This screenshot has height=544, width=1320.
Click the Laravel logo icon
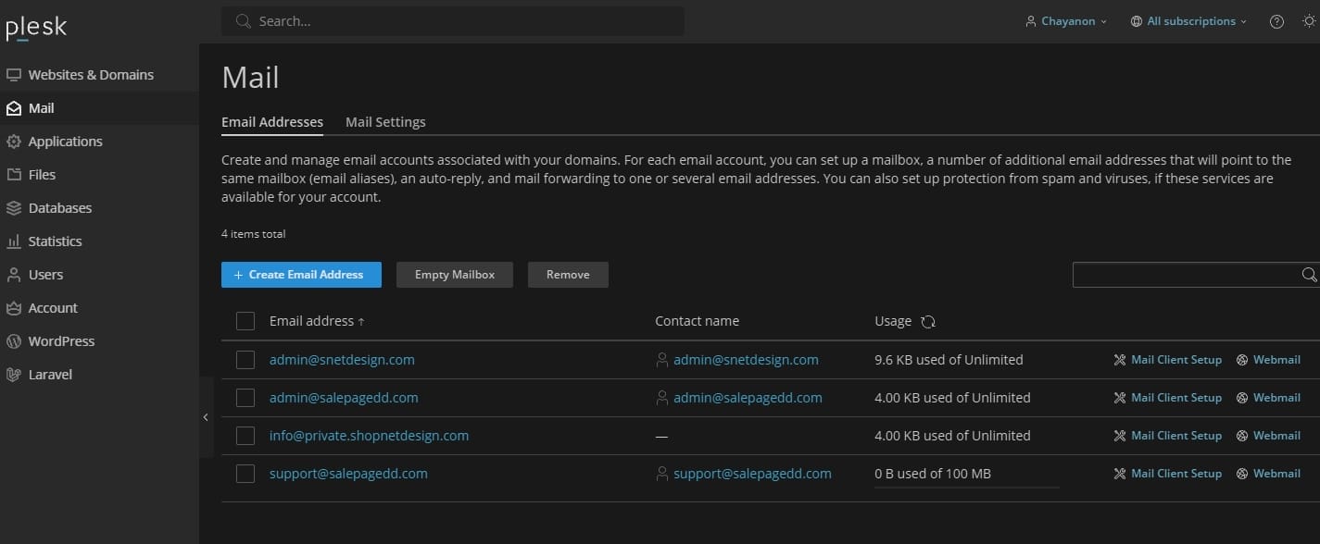pos(14,375)
